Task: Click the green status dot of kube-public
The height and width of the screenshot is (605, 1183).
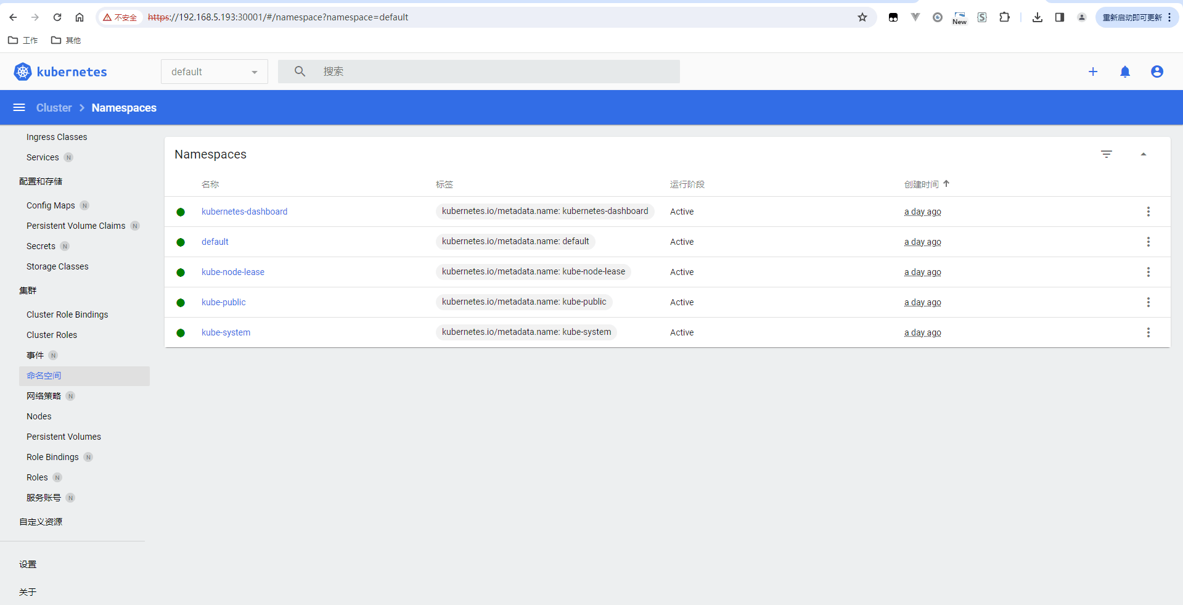Action: tap(181, 303)
